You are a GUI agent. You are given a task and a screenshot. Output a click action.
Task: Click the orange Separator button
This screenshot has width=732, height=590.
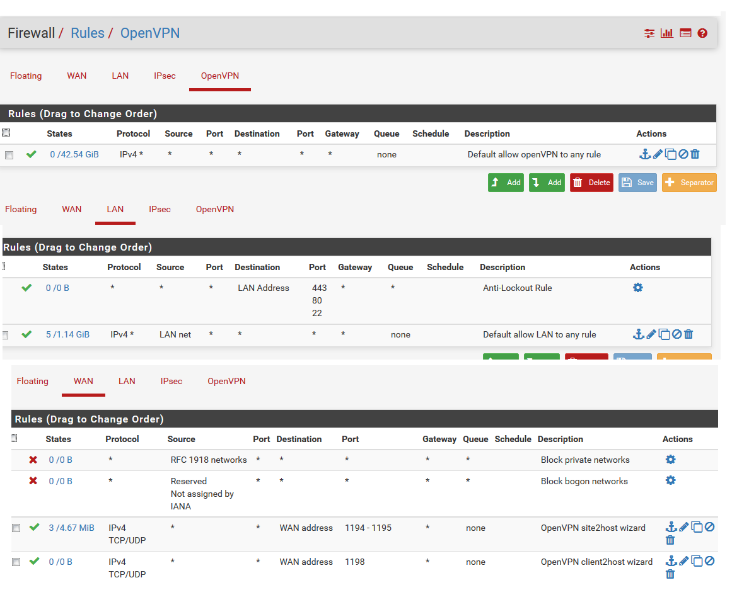(689, 183)
